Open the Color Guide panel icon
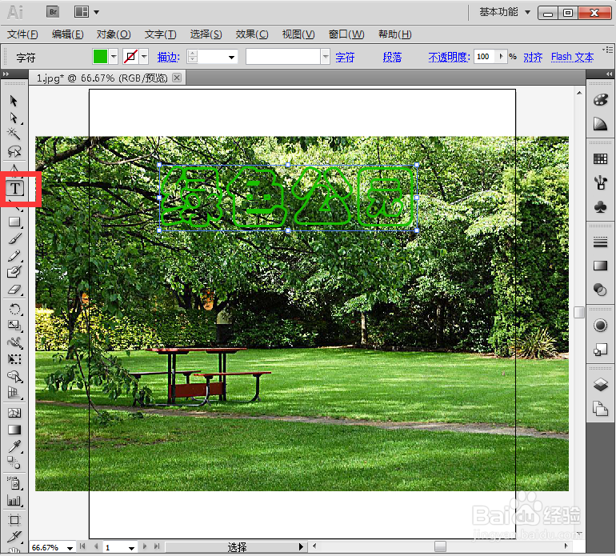 [x=600, y=124]
